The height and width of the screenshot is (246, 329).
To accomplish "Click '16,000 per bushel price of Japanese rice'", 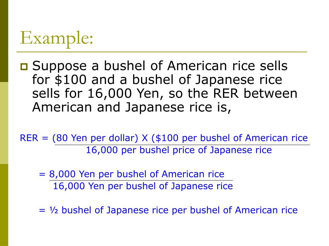I will pos(179,150).
